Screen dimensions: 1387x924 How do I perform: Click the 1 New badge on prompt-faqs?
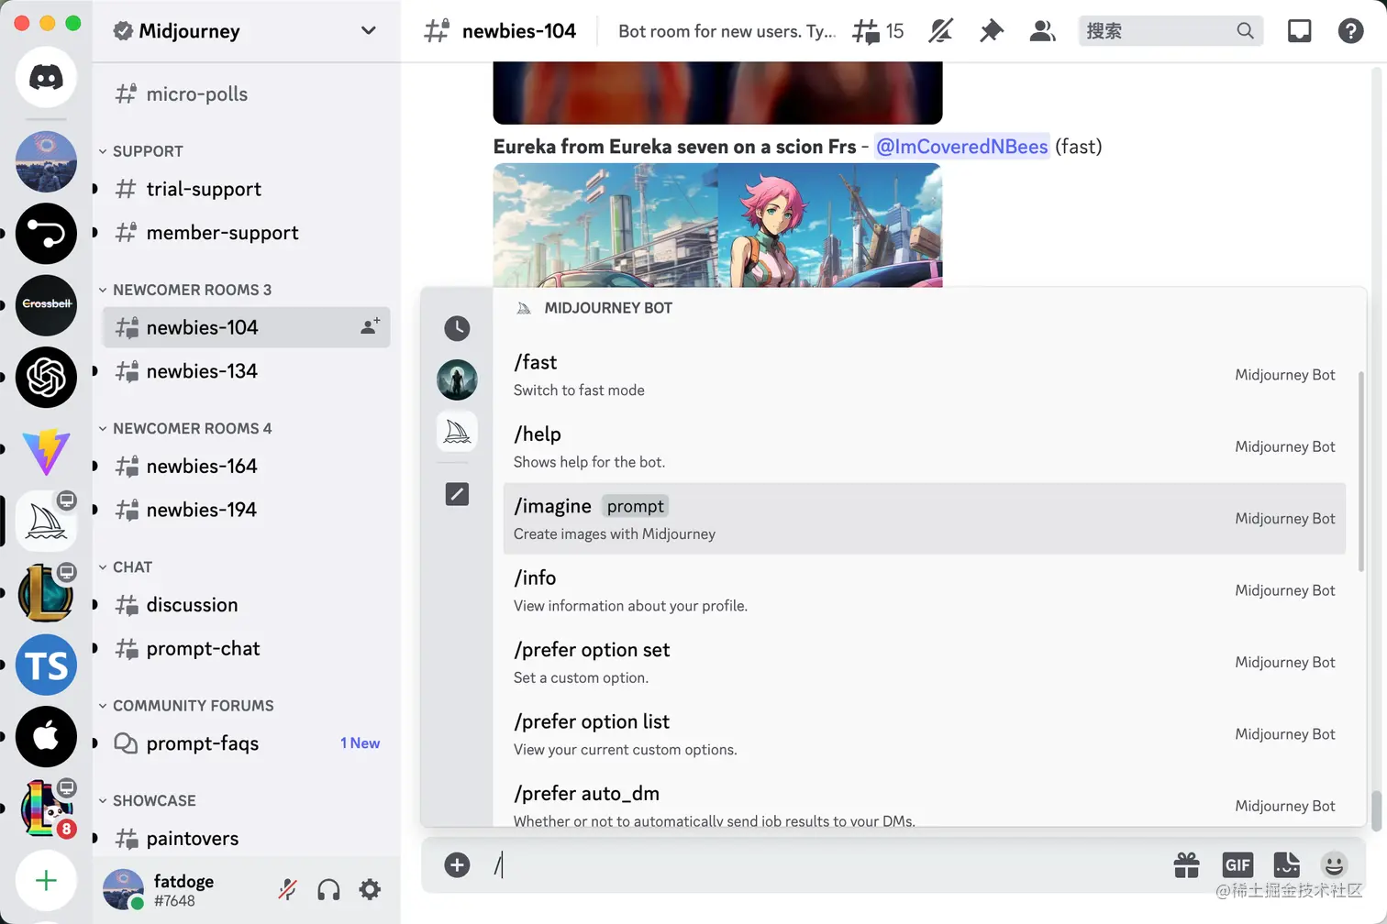[360, 743]
